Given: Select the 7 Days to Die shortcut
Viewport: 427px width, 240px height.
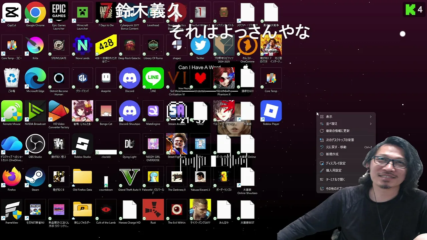Looking at the screenshot, I should pos(106,12).
